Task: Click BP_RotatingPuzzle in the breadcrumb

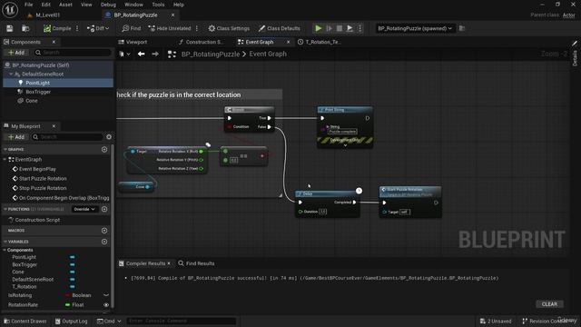Action: click(210, 54)
